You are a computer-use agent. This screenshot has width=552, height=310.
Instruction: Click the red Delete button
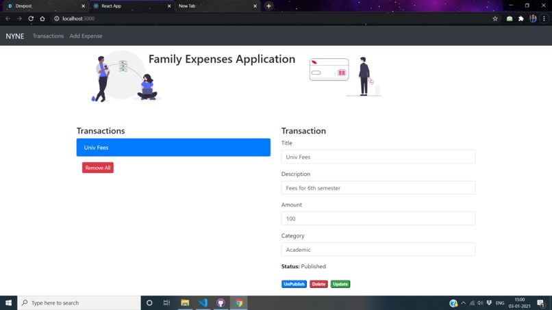tap(318, 284)
